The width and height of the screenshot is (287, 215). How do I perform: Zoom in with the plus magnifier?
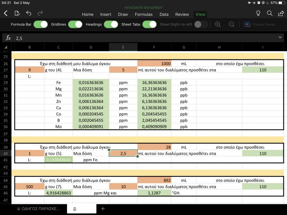[218, 24]
